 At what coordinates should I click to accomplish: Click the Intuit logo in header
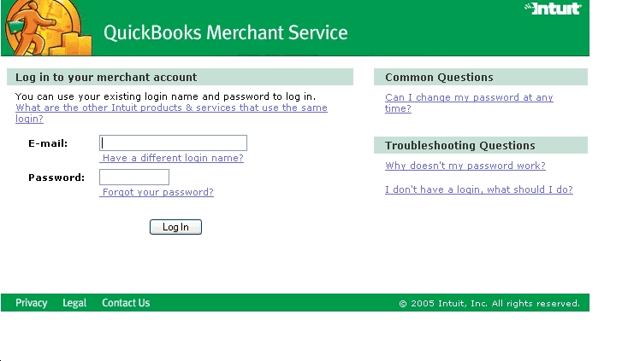pos(553,9)
